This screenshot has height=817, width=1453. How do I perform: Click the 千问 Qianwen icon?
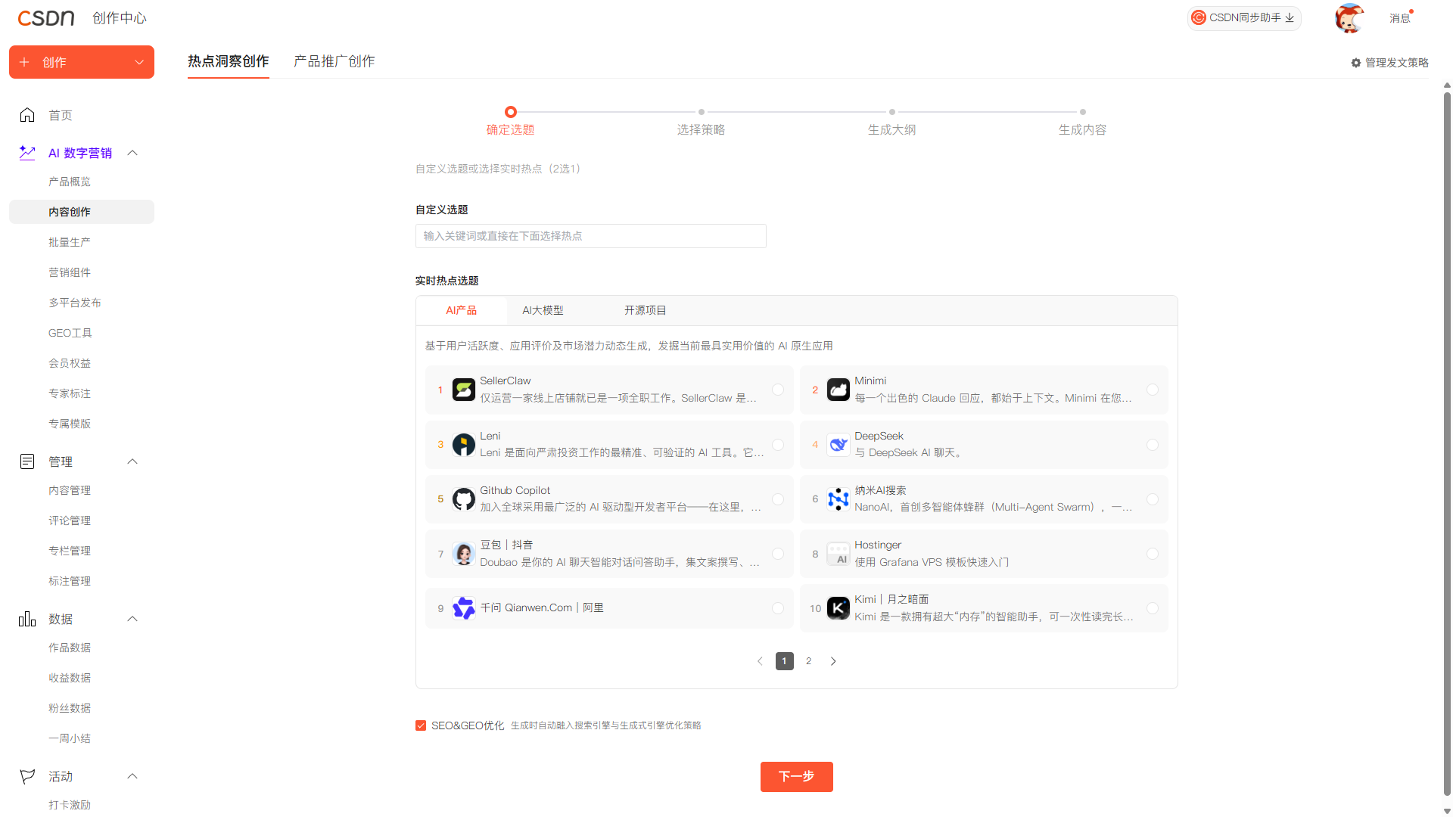click(x=463, y=608)
